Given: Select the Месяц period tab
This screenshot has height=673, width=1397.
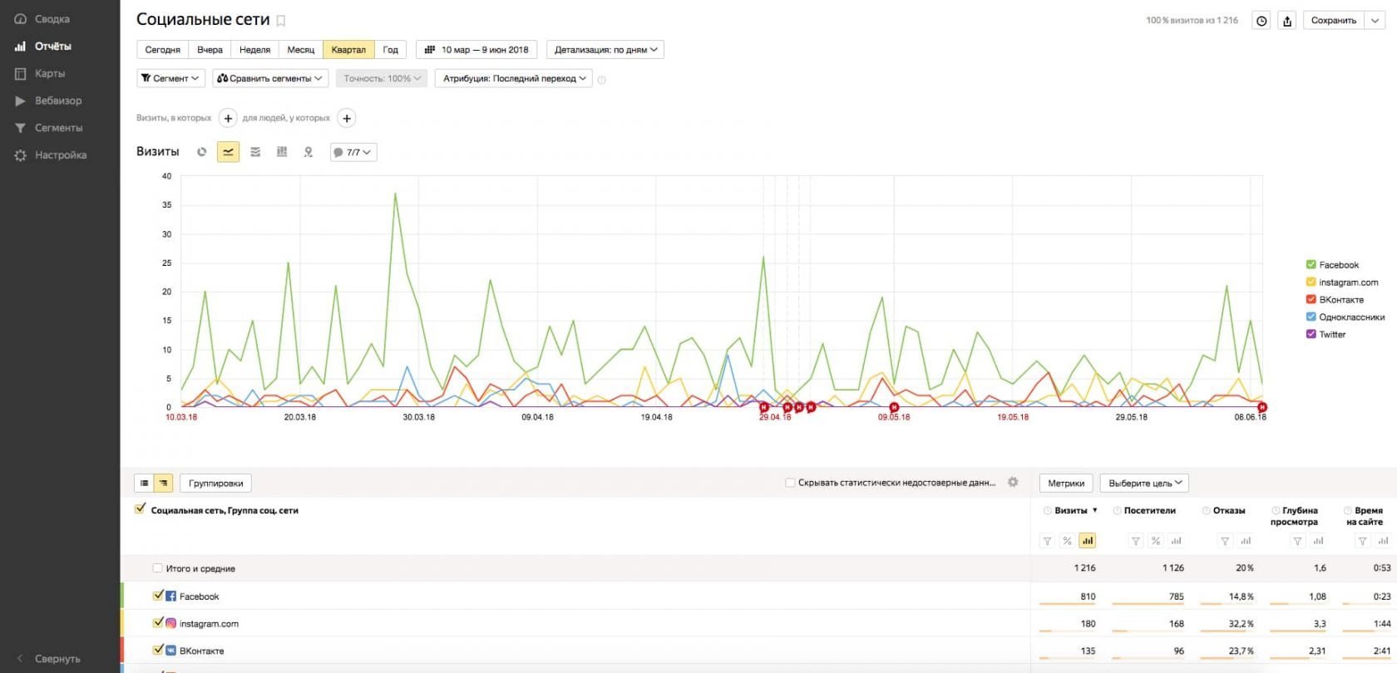Looking at the screenshot, I should (300, 50).
